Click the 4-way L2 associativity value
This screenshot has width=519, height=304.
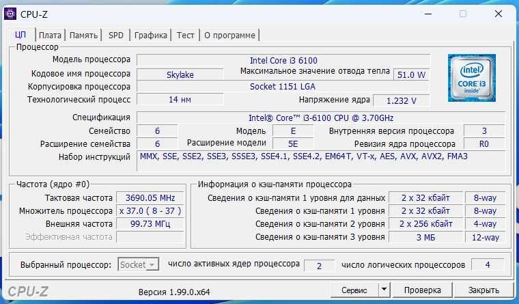pyautogui.click(x=485, y=224)
